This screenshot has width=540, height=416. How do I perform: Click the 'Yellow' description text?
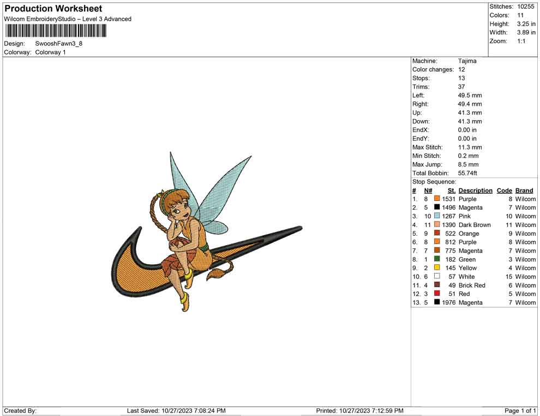click(467, 268)
